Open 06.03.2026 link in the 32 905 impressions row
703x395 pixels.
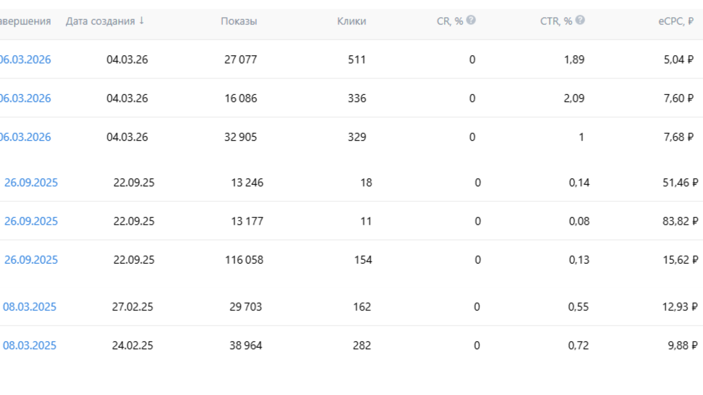25,137
